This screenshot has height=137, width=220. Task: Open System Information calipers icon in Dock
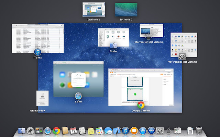coord(169,131)
